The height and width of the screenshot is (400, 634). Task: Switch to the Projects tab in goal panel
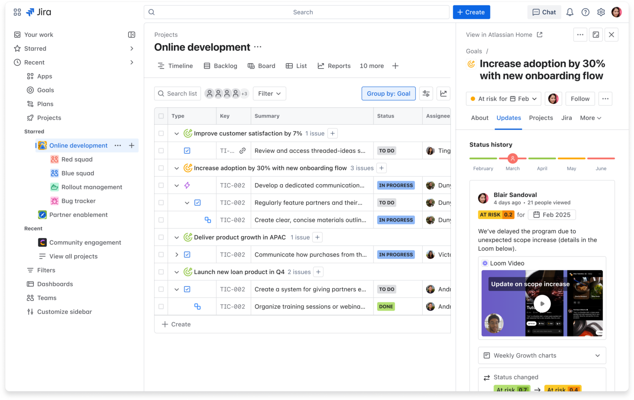pos(541,118)
